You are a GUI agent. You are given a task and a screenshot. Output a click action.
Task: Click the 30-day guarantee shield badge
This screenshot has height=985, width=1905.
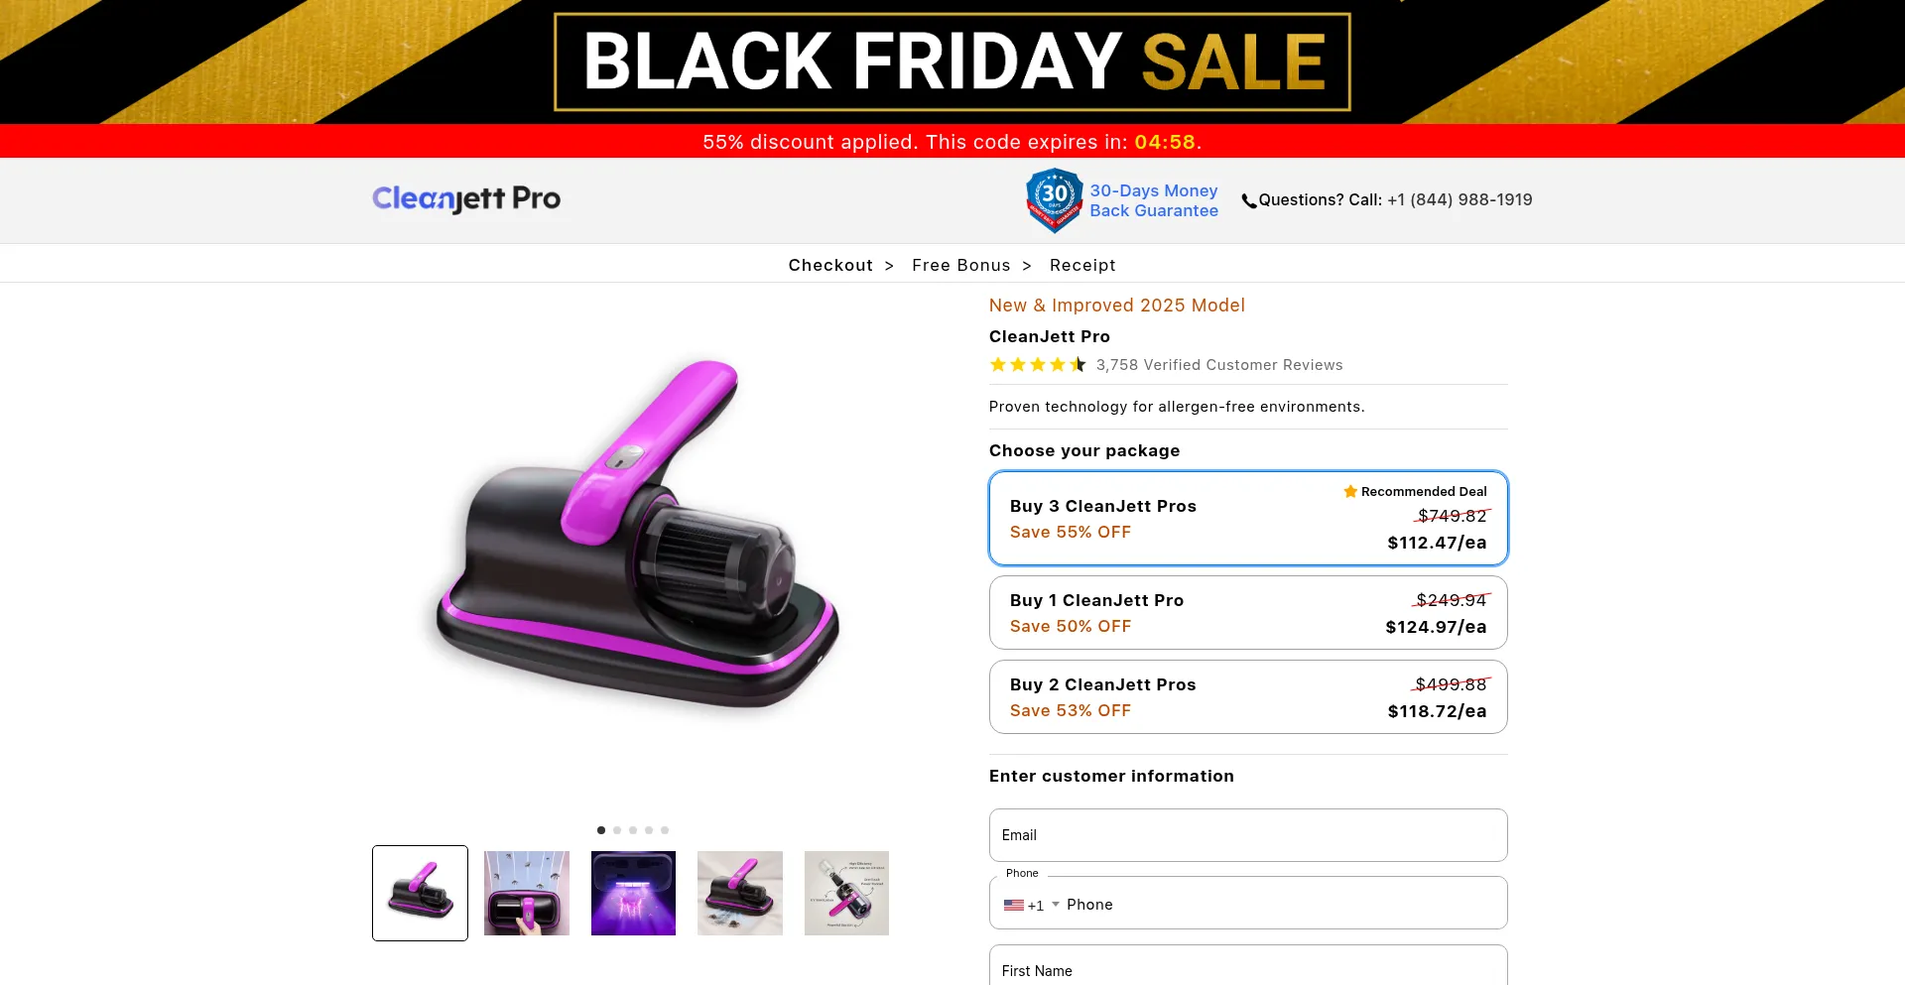[1054, 199]
